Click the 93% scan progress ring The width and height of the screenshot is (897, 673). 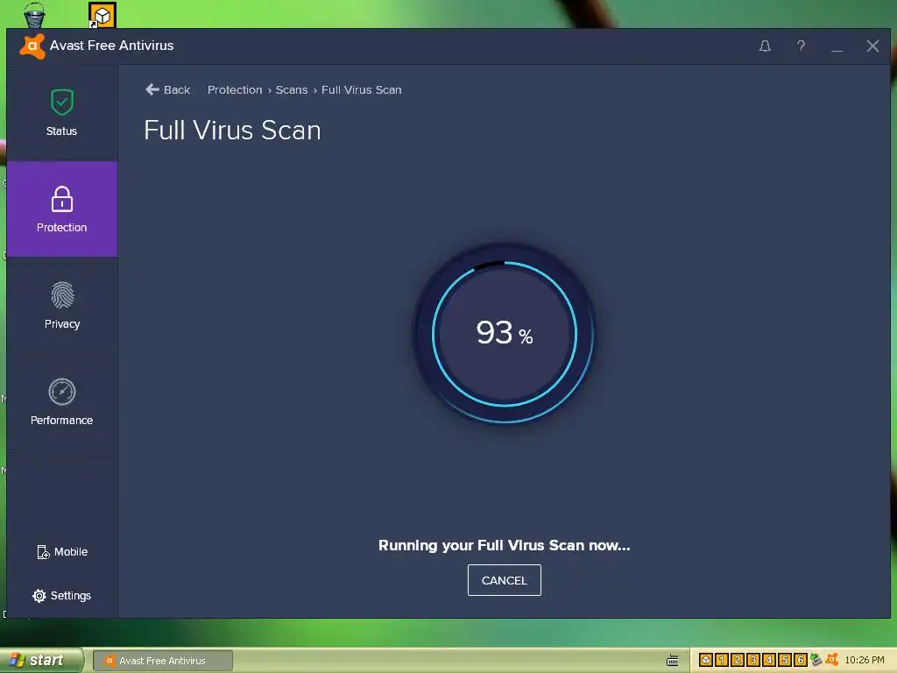tap(504, 334)
